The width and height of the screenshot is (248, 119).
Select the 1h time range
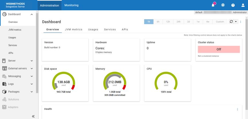149,22
